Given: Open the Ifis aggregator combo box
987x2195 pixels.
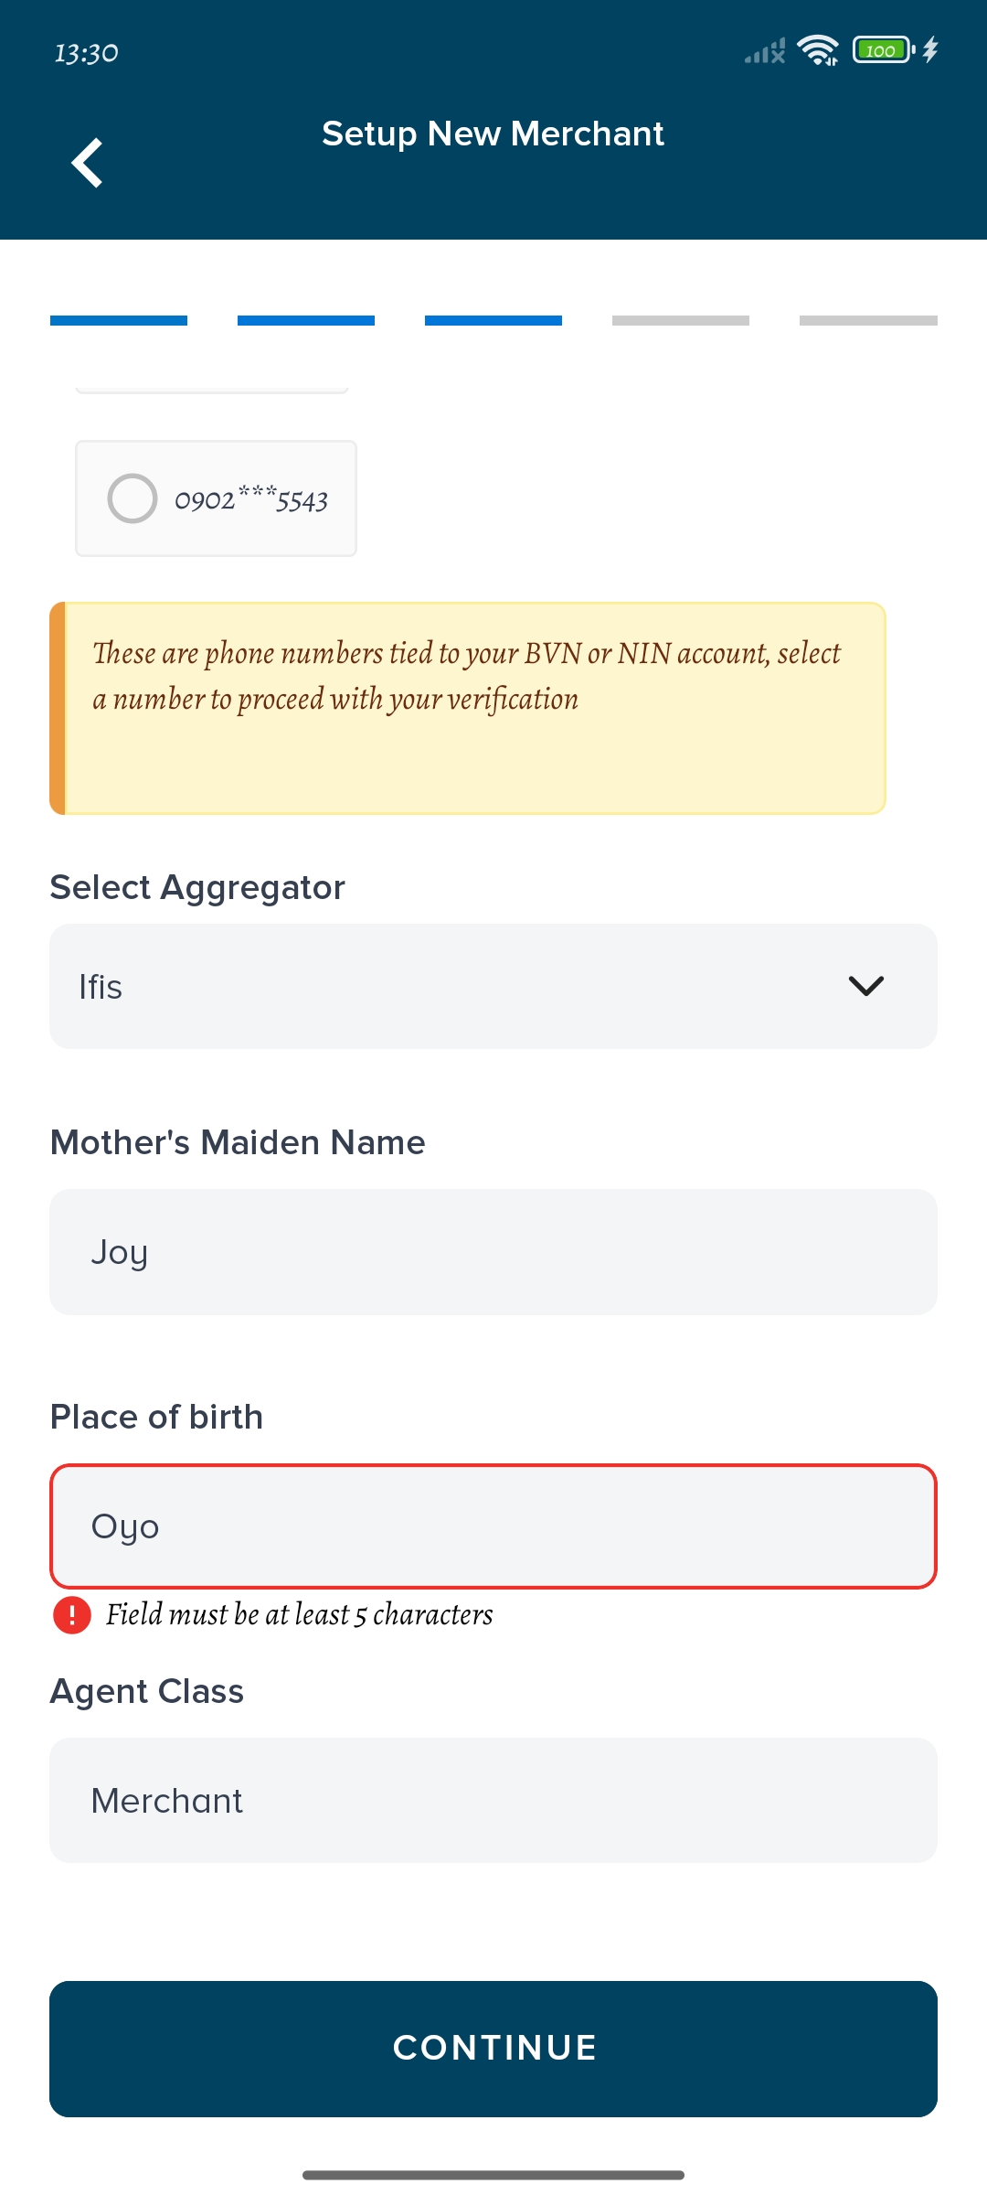Looking at the screenshot, I should (x=457, y=986).
